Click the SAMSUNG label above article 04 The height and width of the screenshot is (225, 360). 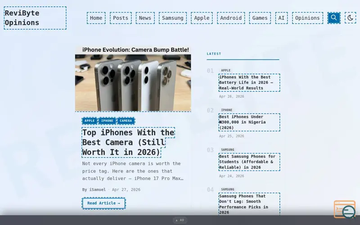tap(228, 189)
